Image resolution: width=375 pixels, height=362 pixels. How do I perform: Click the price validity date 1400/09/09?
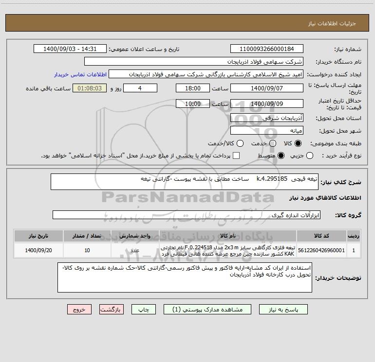267,104
